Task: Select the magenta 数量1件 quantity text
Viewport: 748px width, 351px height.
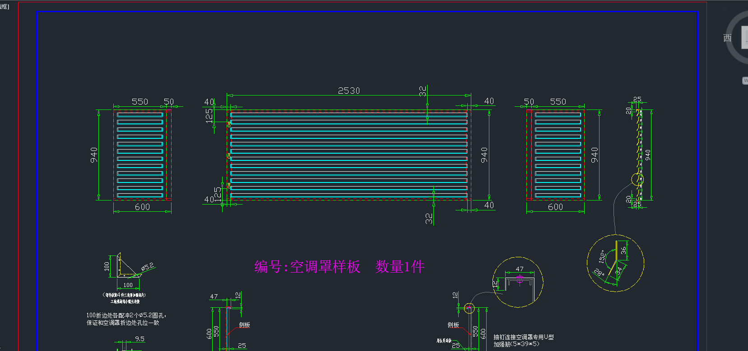Action: click(400, 267)
